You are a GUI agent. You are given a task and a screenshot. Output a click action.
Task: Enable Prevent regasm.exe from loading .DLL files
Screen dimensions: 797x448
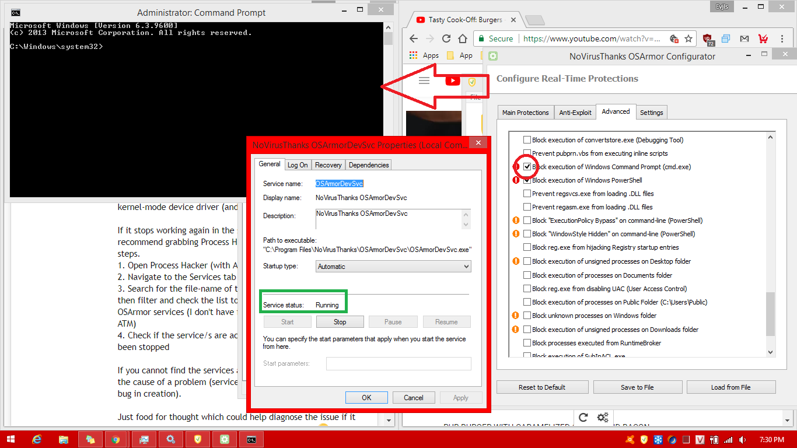click(527, 207)
